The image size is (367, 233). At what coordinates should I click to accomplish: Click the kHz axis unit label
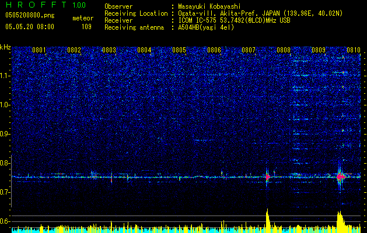[x=5, y=47]
